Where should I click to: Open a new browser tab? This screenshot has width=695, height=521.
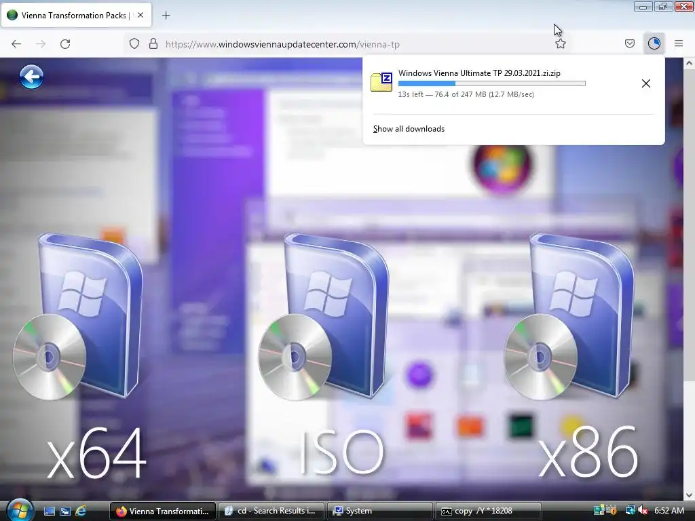(166, 16)
